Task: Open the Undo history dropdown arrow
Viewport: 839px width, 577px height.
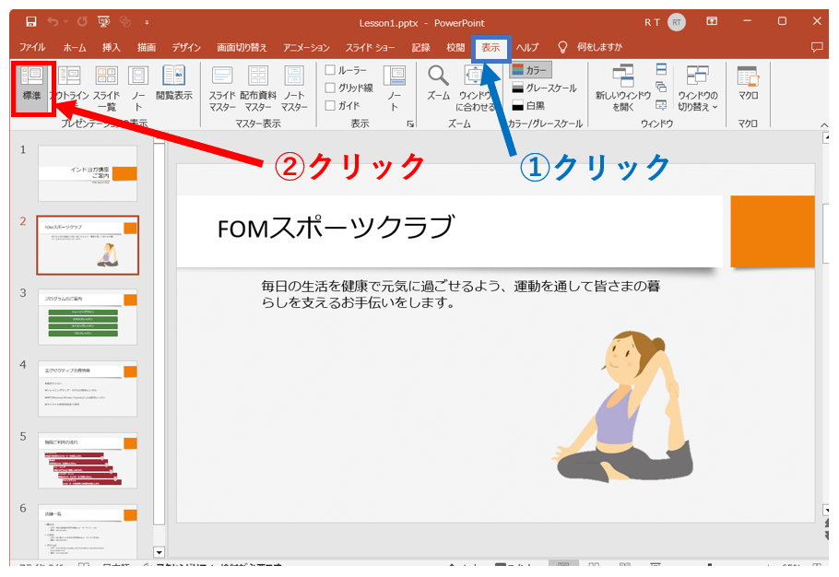Action: coord(65,22)
